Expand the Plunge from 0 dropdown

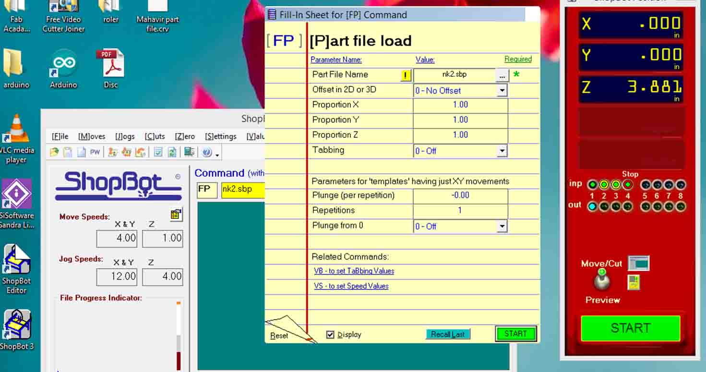tap(502, 226)
